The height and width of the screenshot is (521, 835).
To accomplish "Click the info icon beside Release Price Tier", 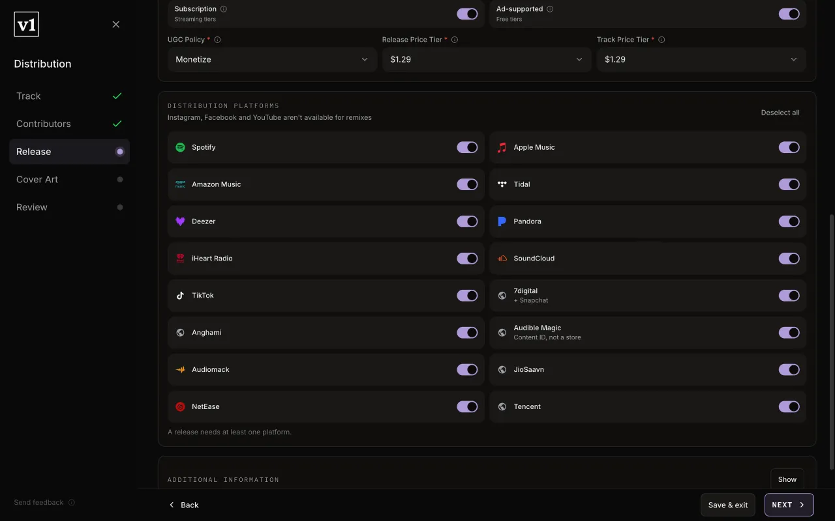I will (x=455, y=40).
